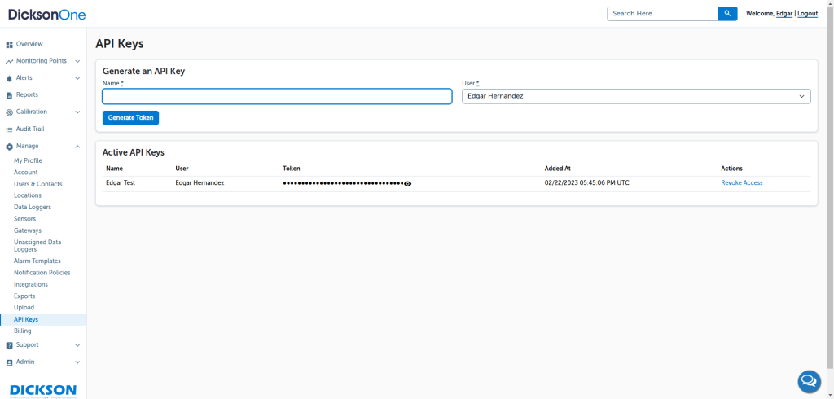This screenshot has height=399, width=834.
Task: Click the Reports document icon
Action: click(x=10, y=95)
